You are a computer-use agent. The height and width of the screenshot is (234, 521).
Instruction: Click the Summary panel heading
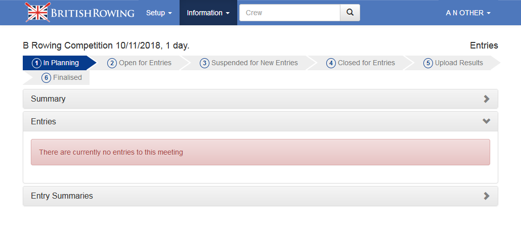(49, 99)
